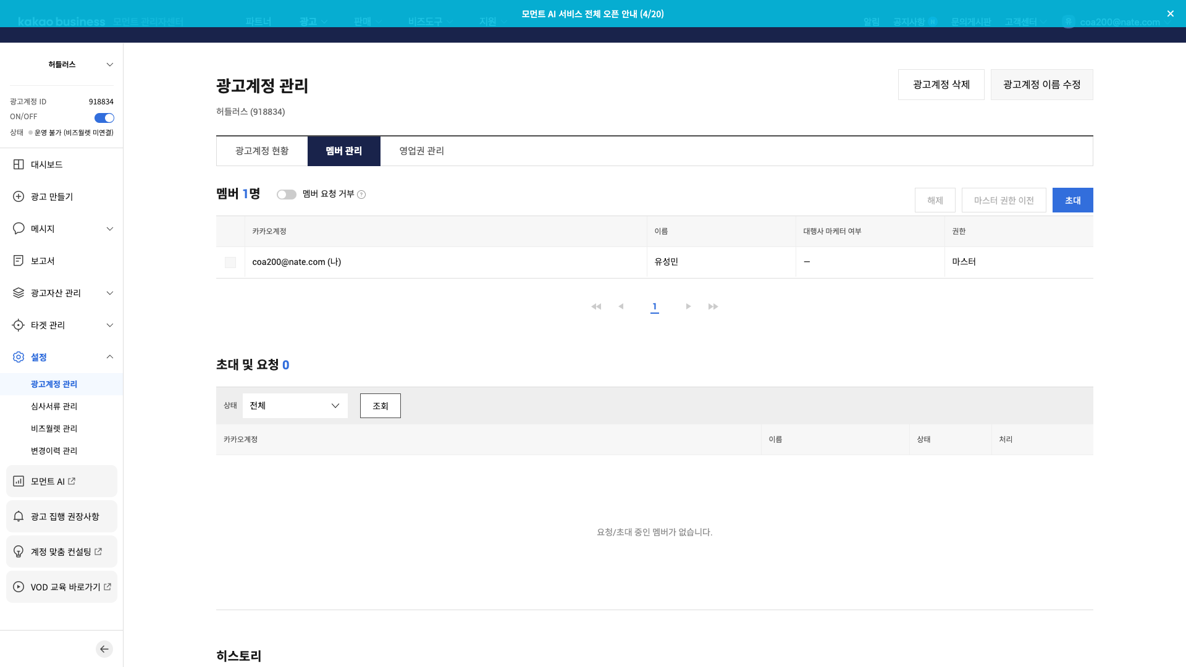The image size is (1186, 667).
Task: Click the external link icon next to VOD 교육 바로가기
Action: click(x=107, y=587)
